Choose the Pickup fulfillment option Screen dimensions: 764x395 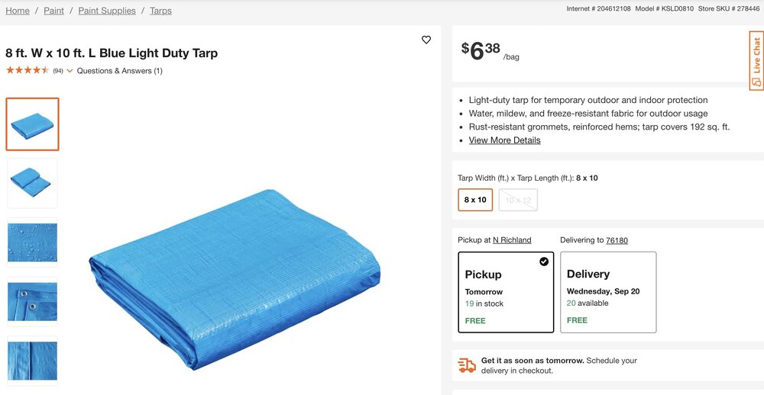pos(506,292)
